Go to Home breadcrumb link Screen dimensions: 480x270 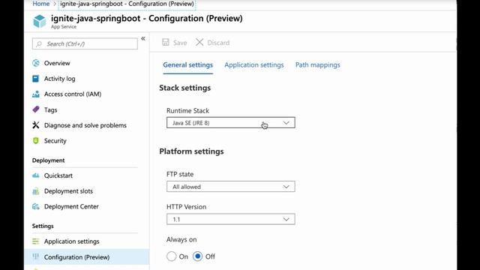(x=41, y=4)
